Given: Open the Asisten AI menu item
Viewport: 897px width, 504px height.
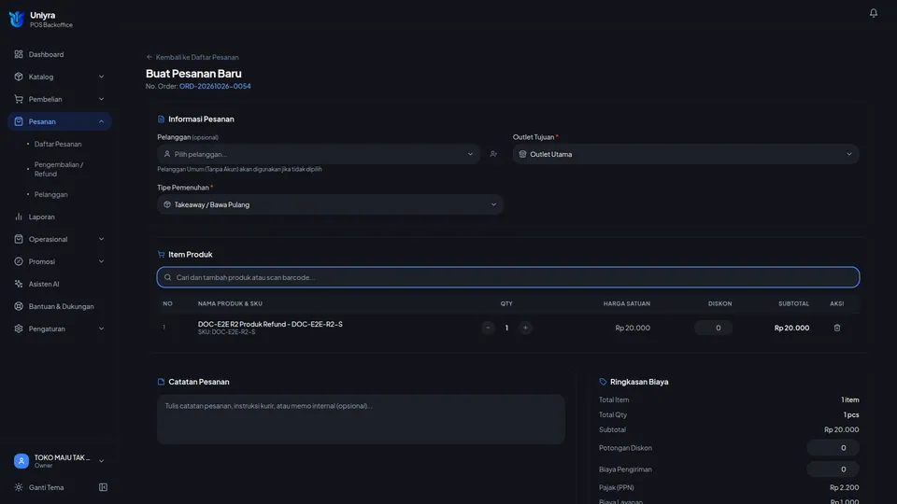Looking at the screenshot, I should coord(60,284).
